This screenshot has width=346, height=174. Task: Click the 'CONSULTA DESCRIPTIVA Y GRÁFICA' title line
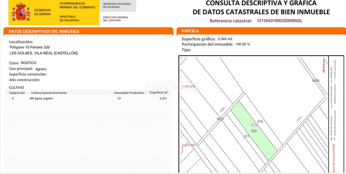tap(261, 3)
